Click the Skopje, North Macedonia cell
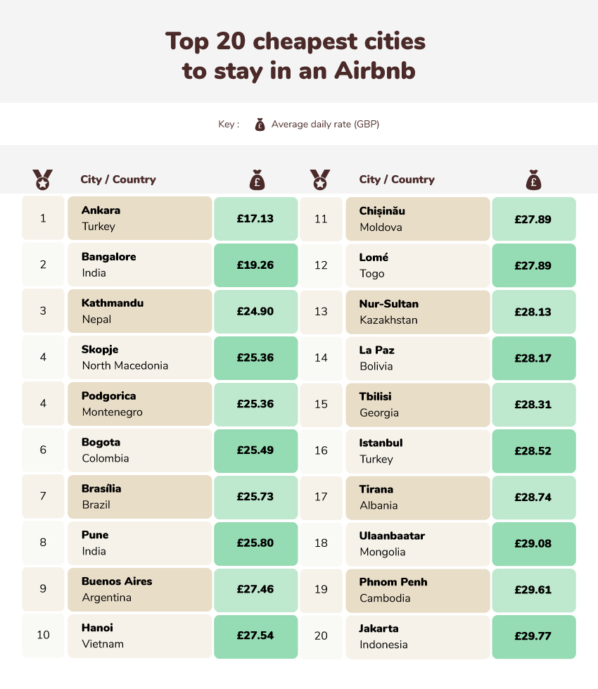This screenshot has height=689, width=598. pyautogui.click(x=140, y=358)
